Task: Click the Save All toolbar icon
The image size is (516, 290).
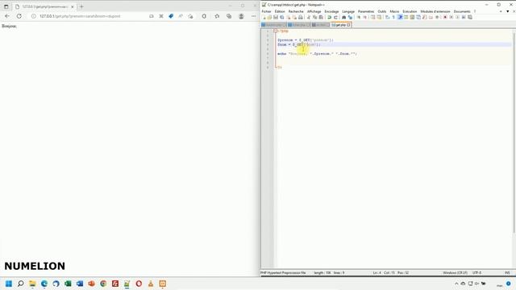Action: coord(282,17)
